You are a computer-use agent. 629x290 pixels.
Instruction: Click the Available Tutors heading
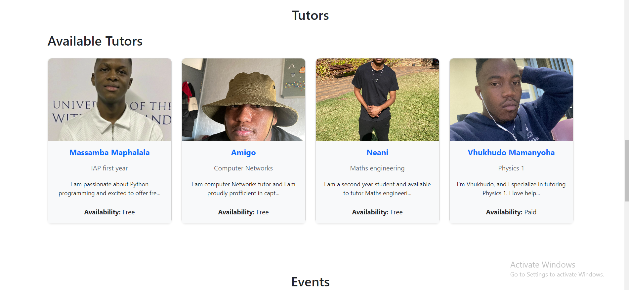95,41
